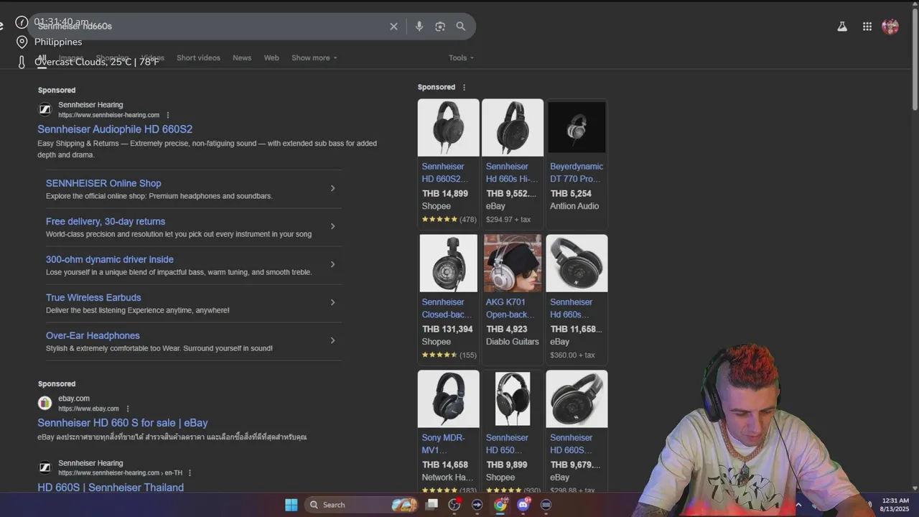The height and width of the screenshot is (517, 919).
Task: Click Diablo Guitars seller name
Action: (513, 342)
